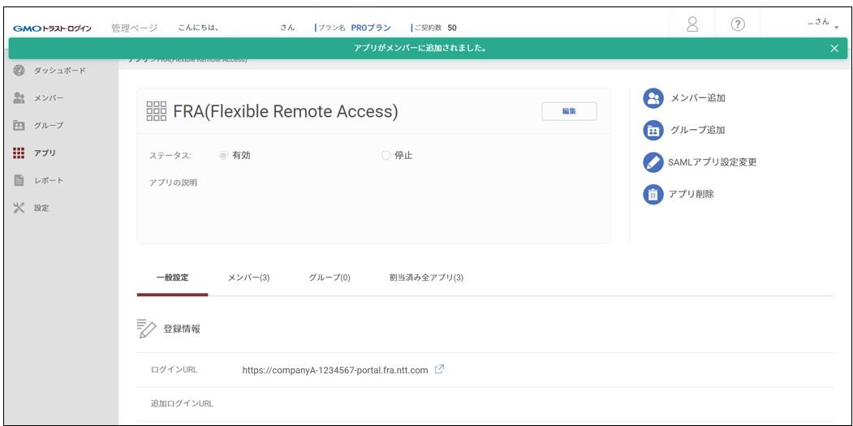853x426 pixels.
Task: Click the GMO トラスト・ログイン logo
Action: pyautogui.click(x=52, y=28)
